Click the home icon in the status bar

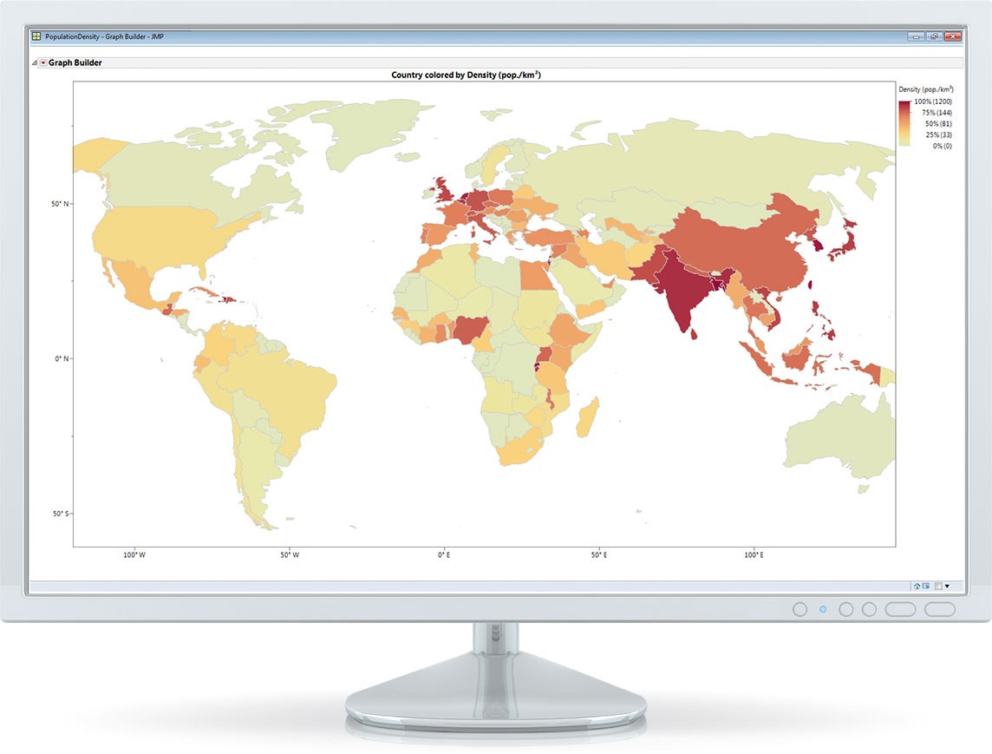pyautogui.click(x=917, y=586)
